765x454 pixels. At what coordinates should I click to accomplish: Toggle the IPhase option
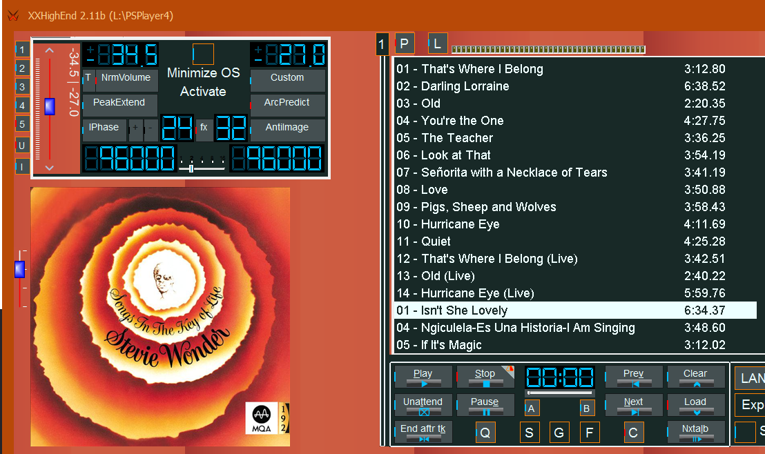pyautogui.click(x=104, y=130)
